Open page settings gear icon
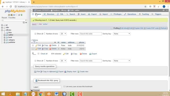Screen dimensions: 170x96 tap(164, 10)
